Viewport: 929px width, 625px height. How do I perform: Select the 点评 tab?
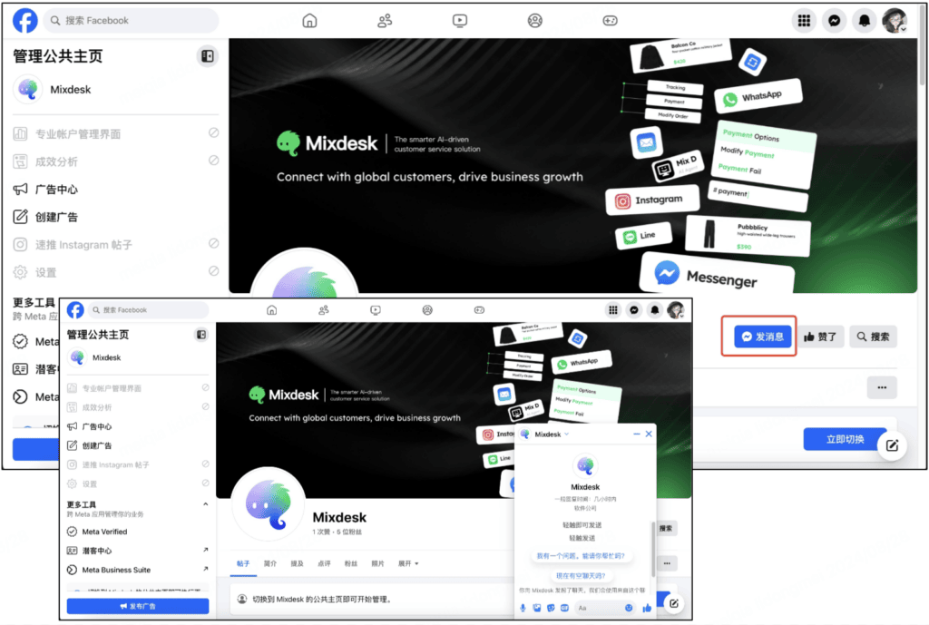tap(324, 563)
